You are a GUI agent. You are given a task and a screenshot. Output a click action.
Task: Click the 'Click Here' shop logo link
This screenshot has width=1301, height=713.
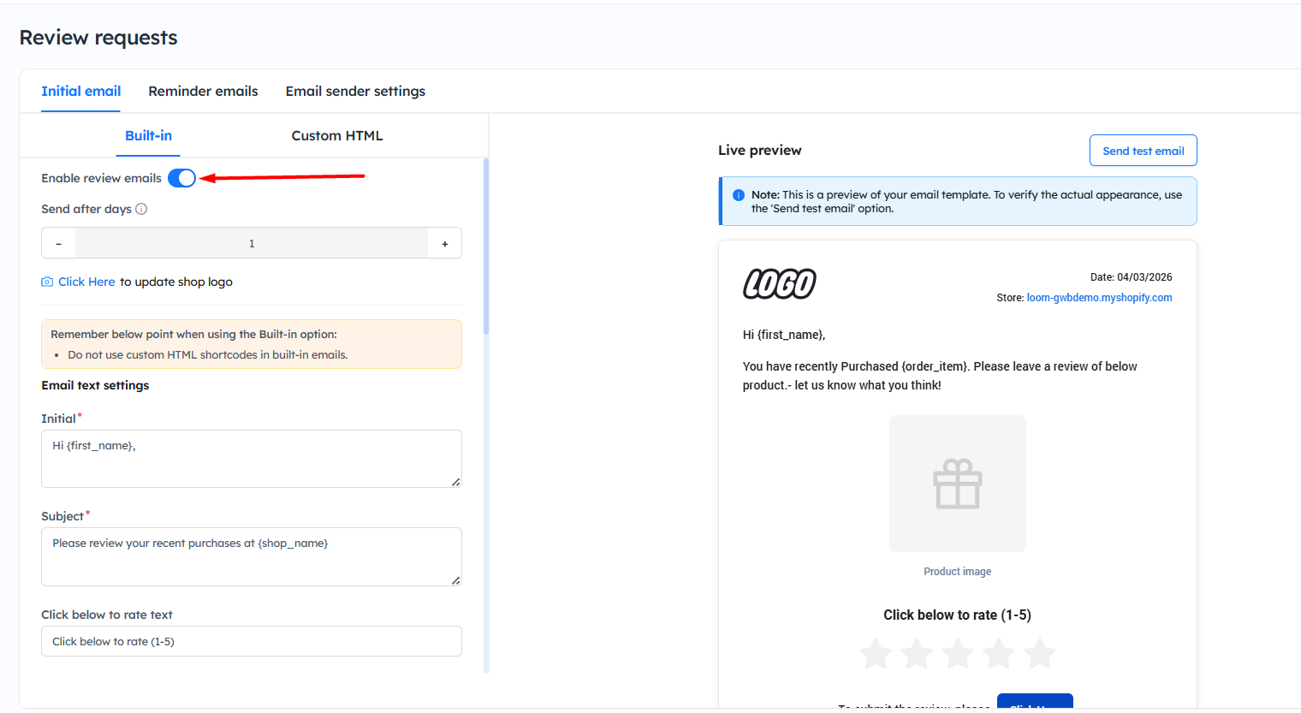coord(86,282)
